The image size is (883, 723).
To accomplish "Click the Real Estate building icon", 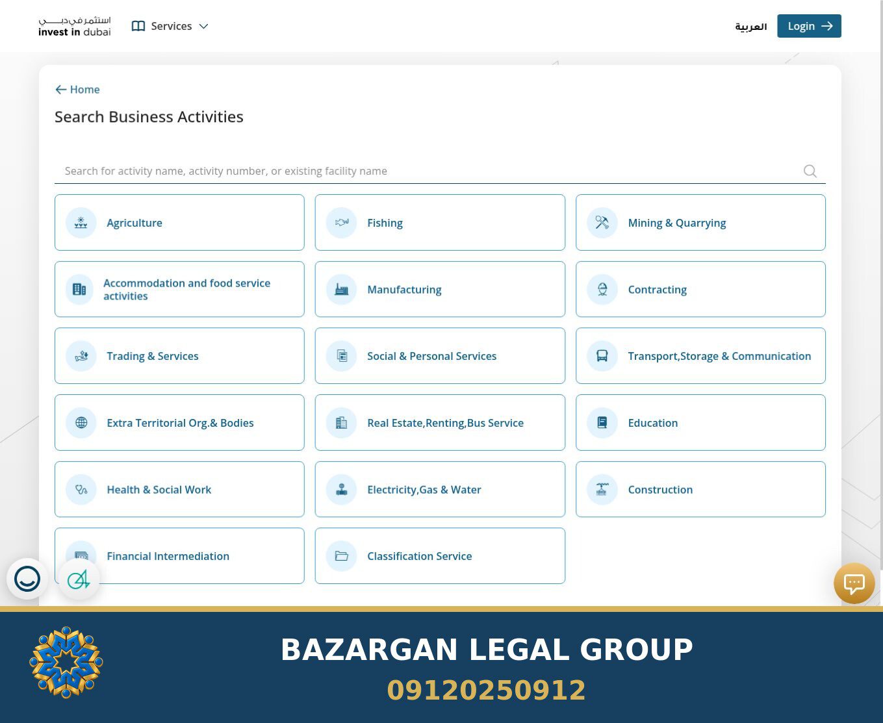I will (x=342, y=423).
